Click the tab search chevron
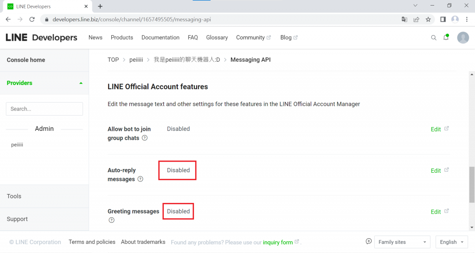This screenshot has width=475, height=253. (x=415, y=6)
